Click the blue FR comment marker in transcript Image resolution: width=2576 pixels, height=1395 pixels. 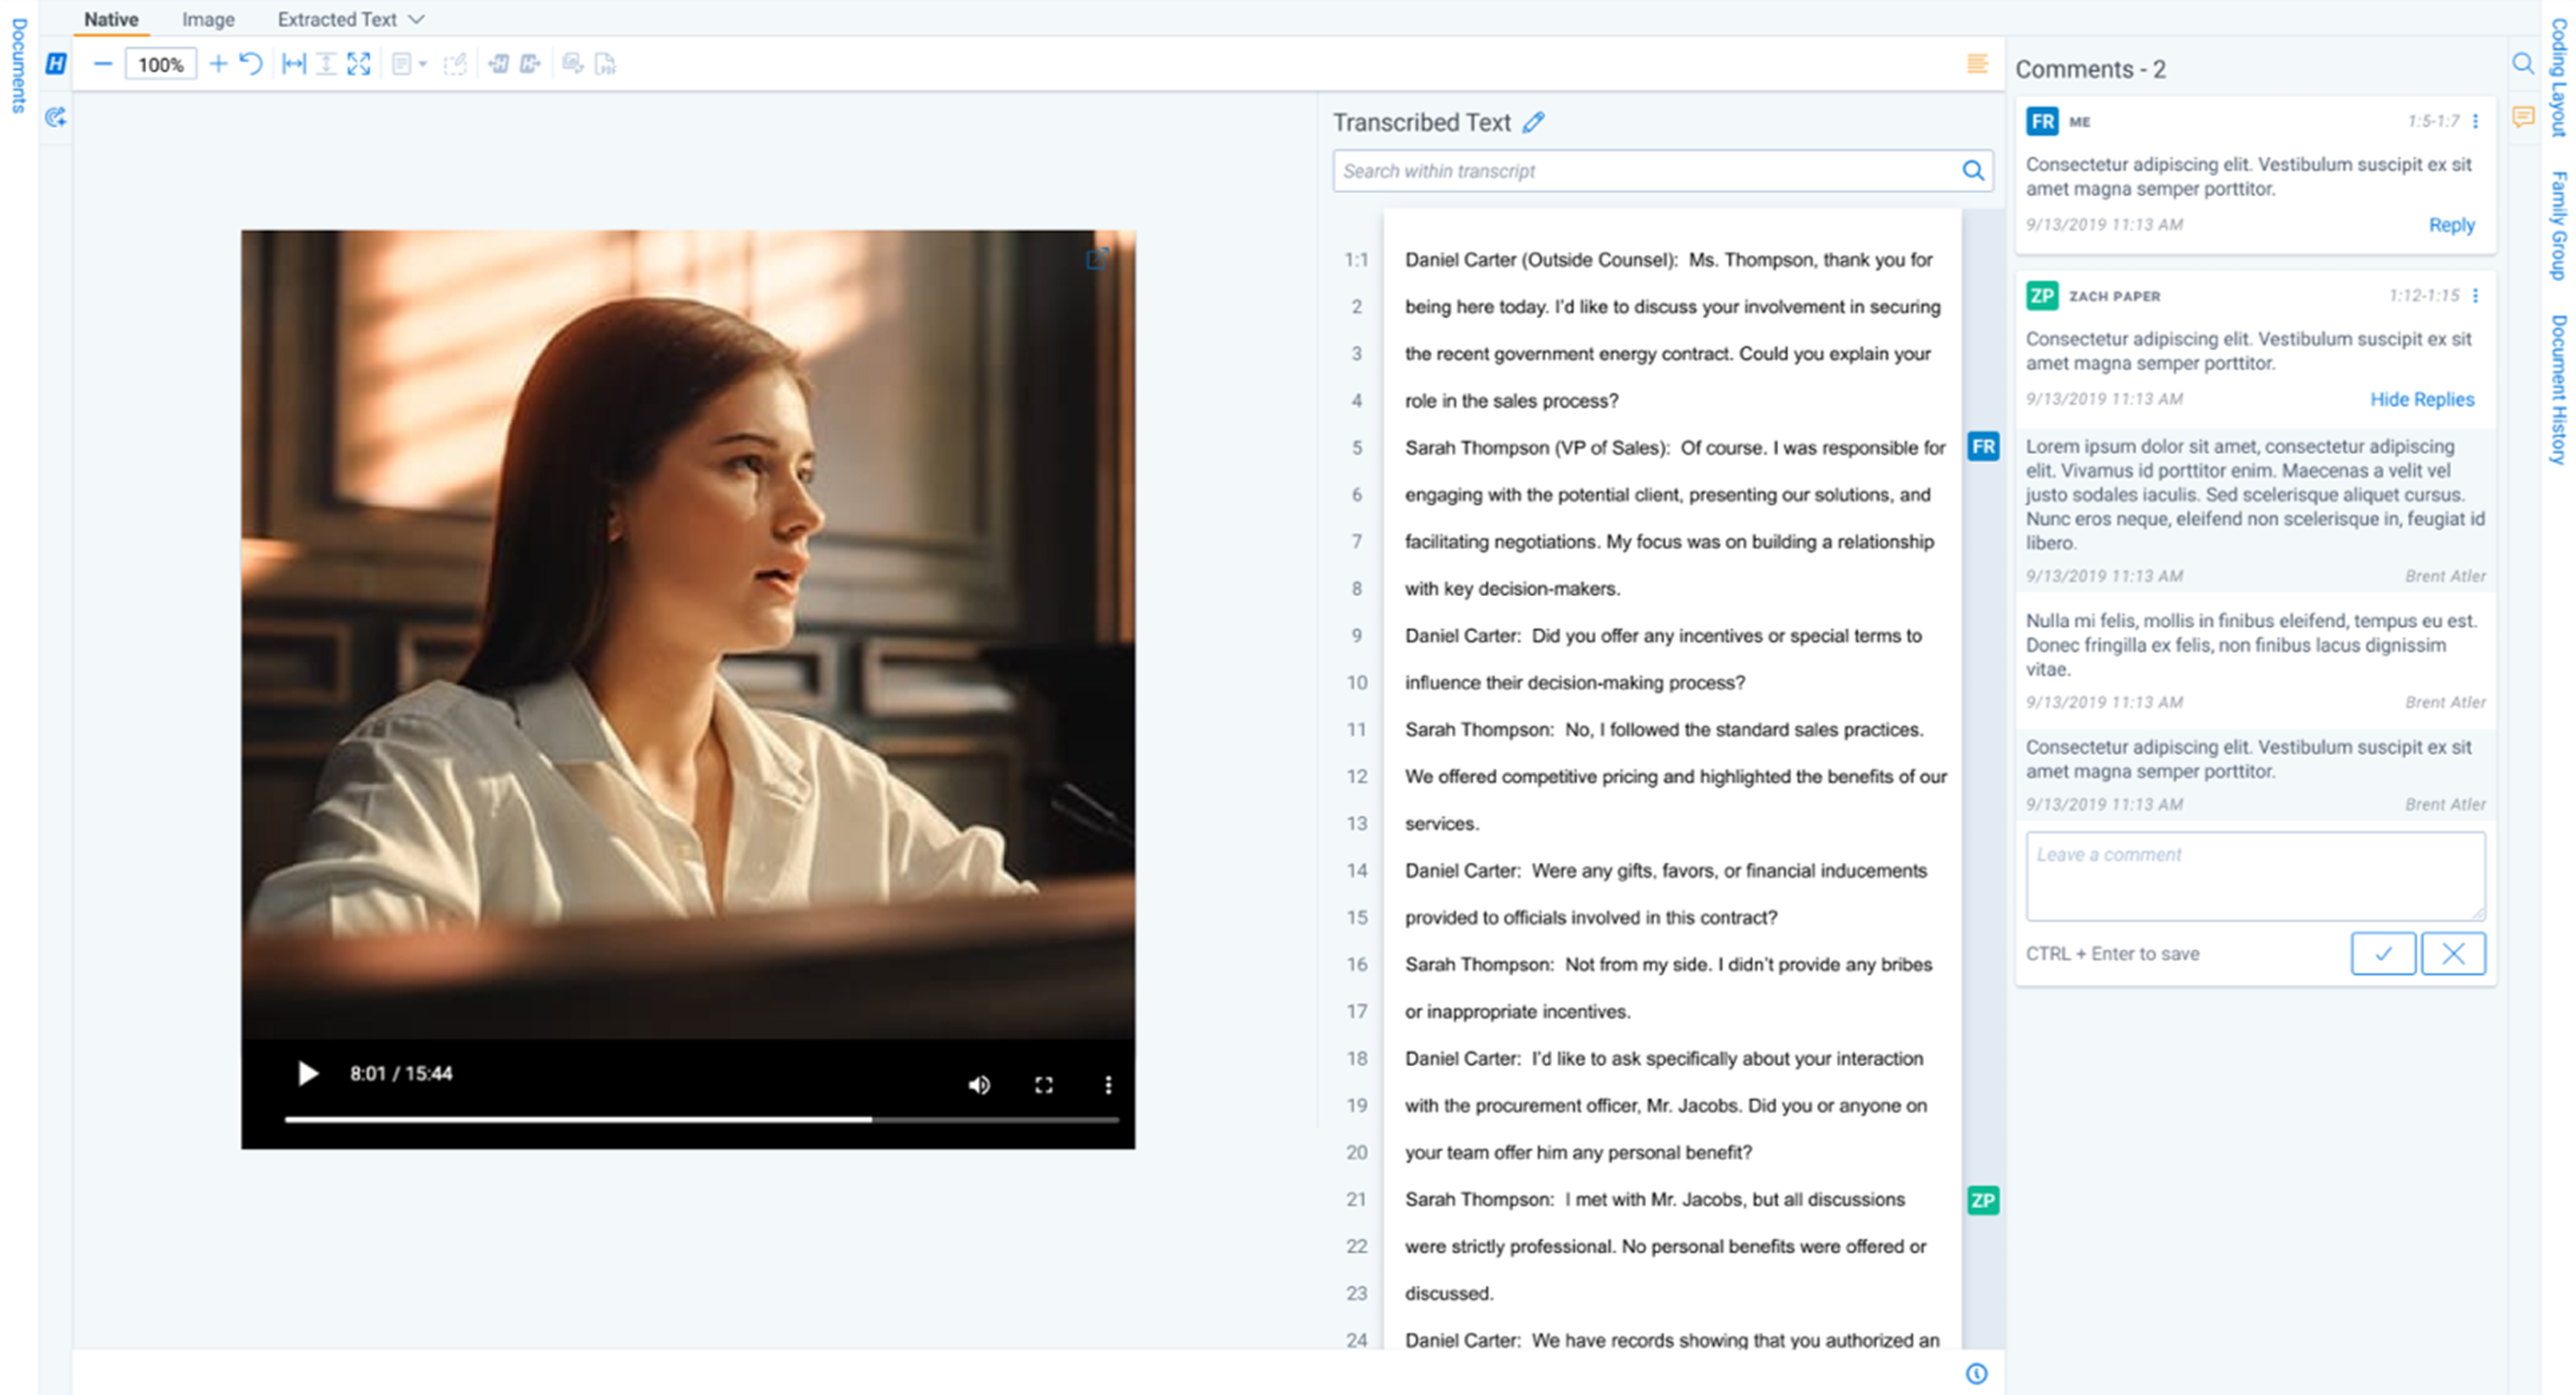tap(1983, 447)
